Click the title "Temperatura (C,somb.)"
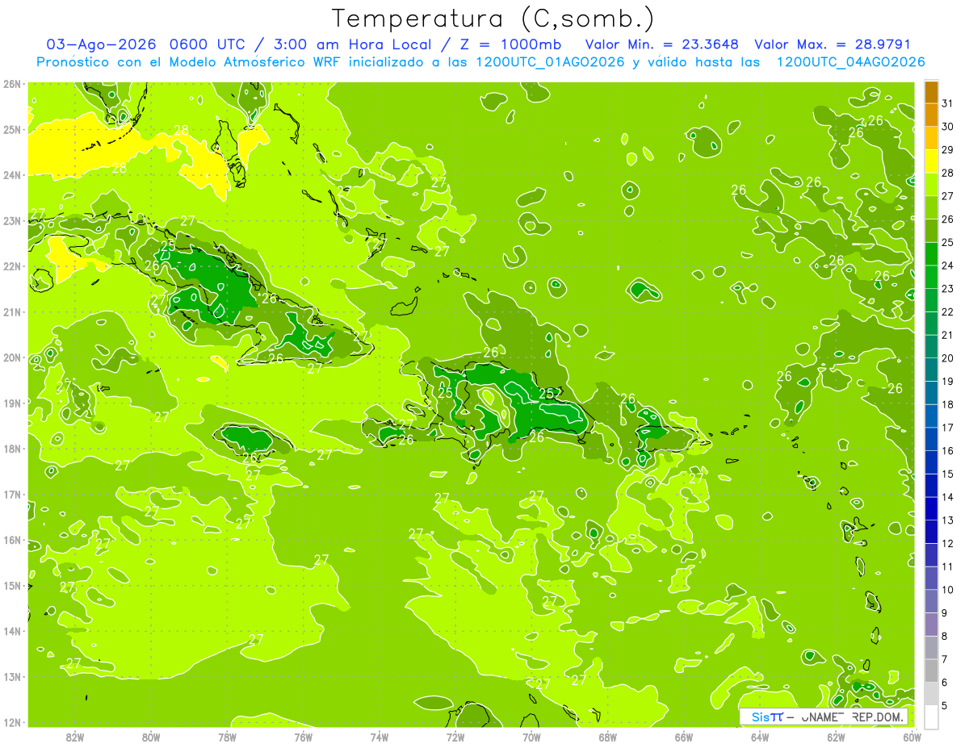The image size is (969, 748). [493, 19]
